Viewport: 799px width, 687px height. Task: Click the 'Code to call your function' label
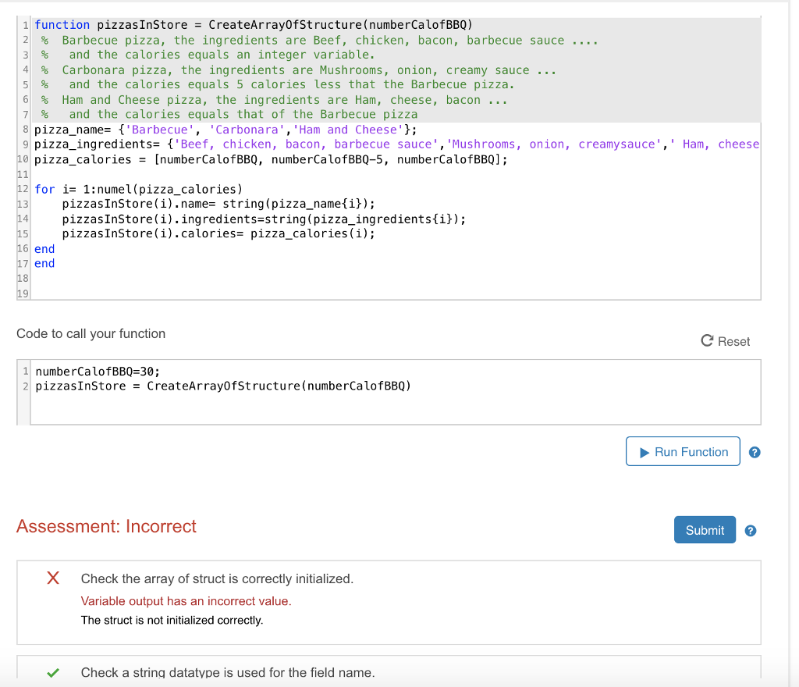pos(91,333)
